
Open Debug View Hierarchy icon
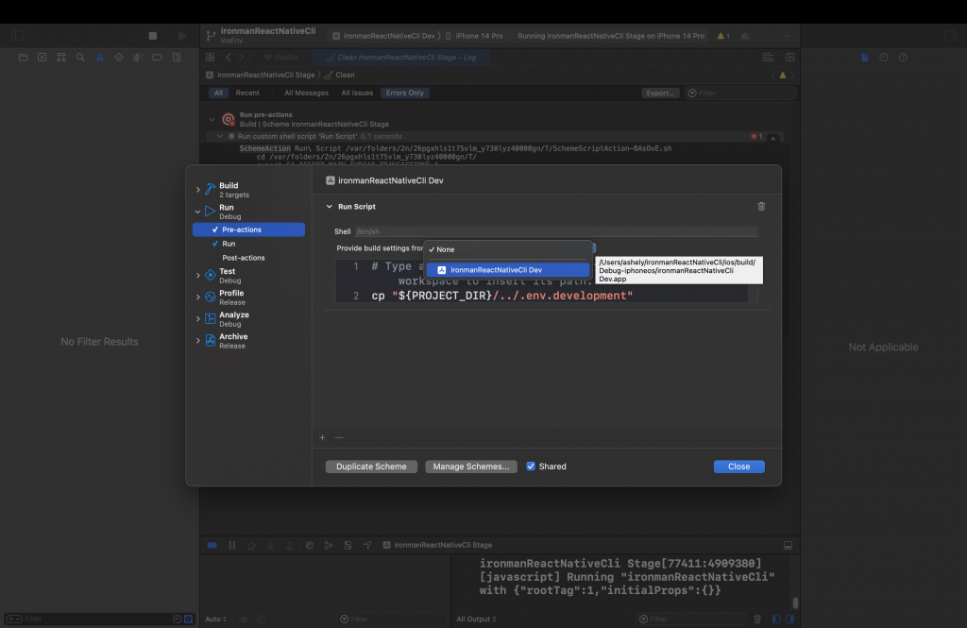(310, 545)
